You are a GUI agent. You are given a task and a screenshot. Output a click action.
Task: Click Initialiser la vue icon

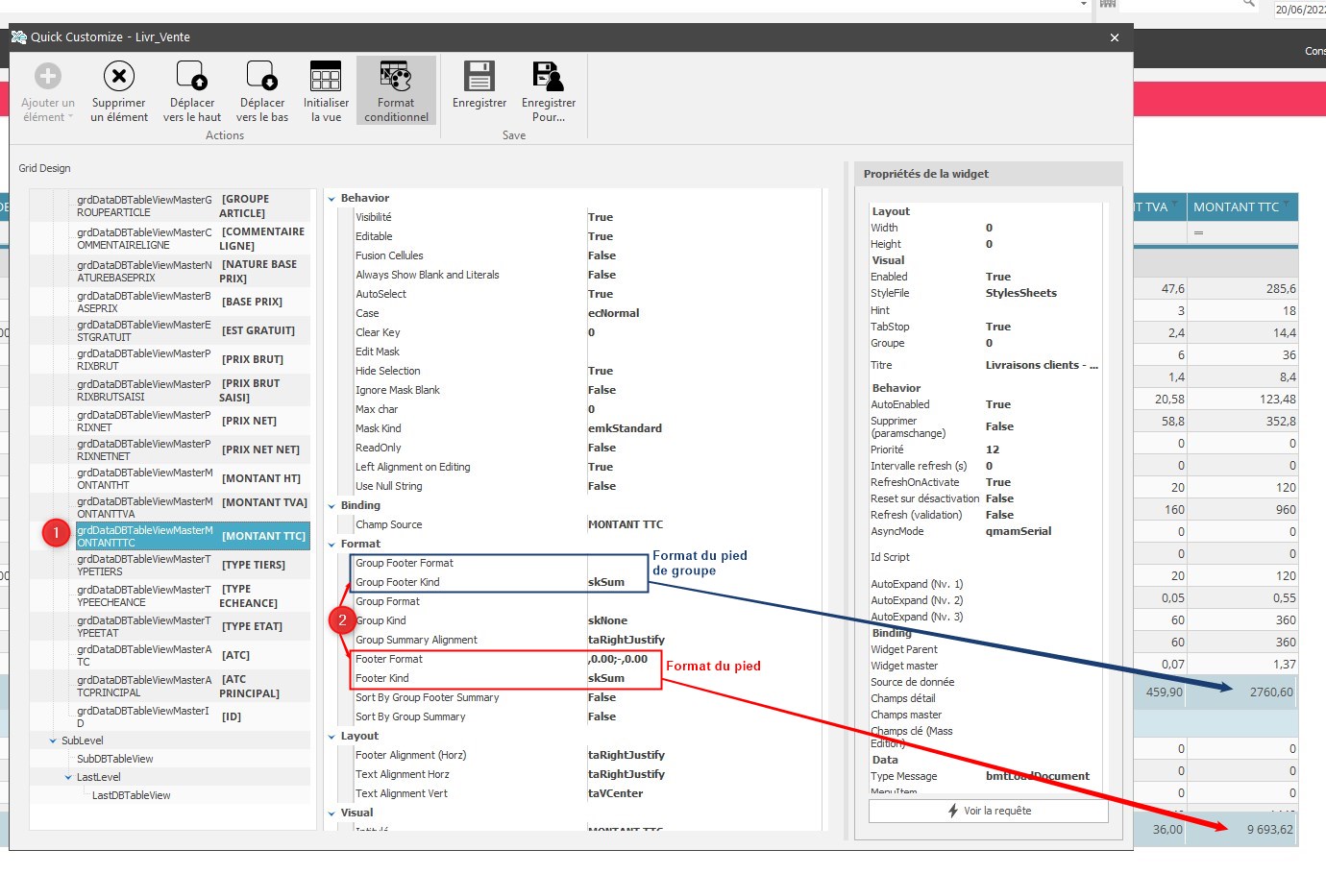click(326, 77)
